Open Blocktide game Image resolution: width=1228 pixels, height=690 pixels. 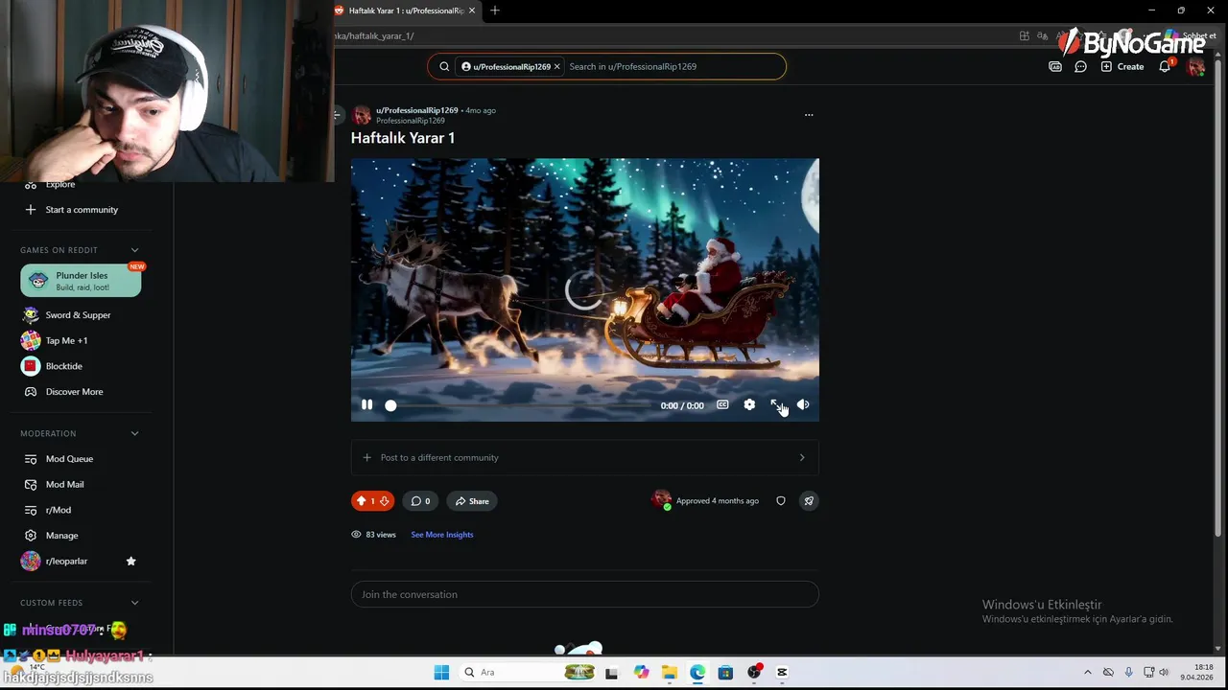coord(63,366)
